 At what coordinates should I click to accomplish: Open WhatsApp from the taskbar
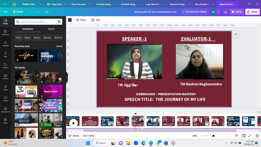click(158, 143)
